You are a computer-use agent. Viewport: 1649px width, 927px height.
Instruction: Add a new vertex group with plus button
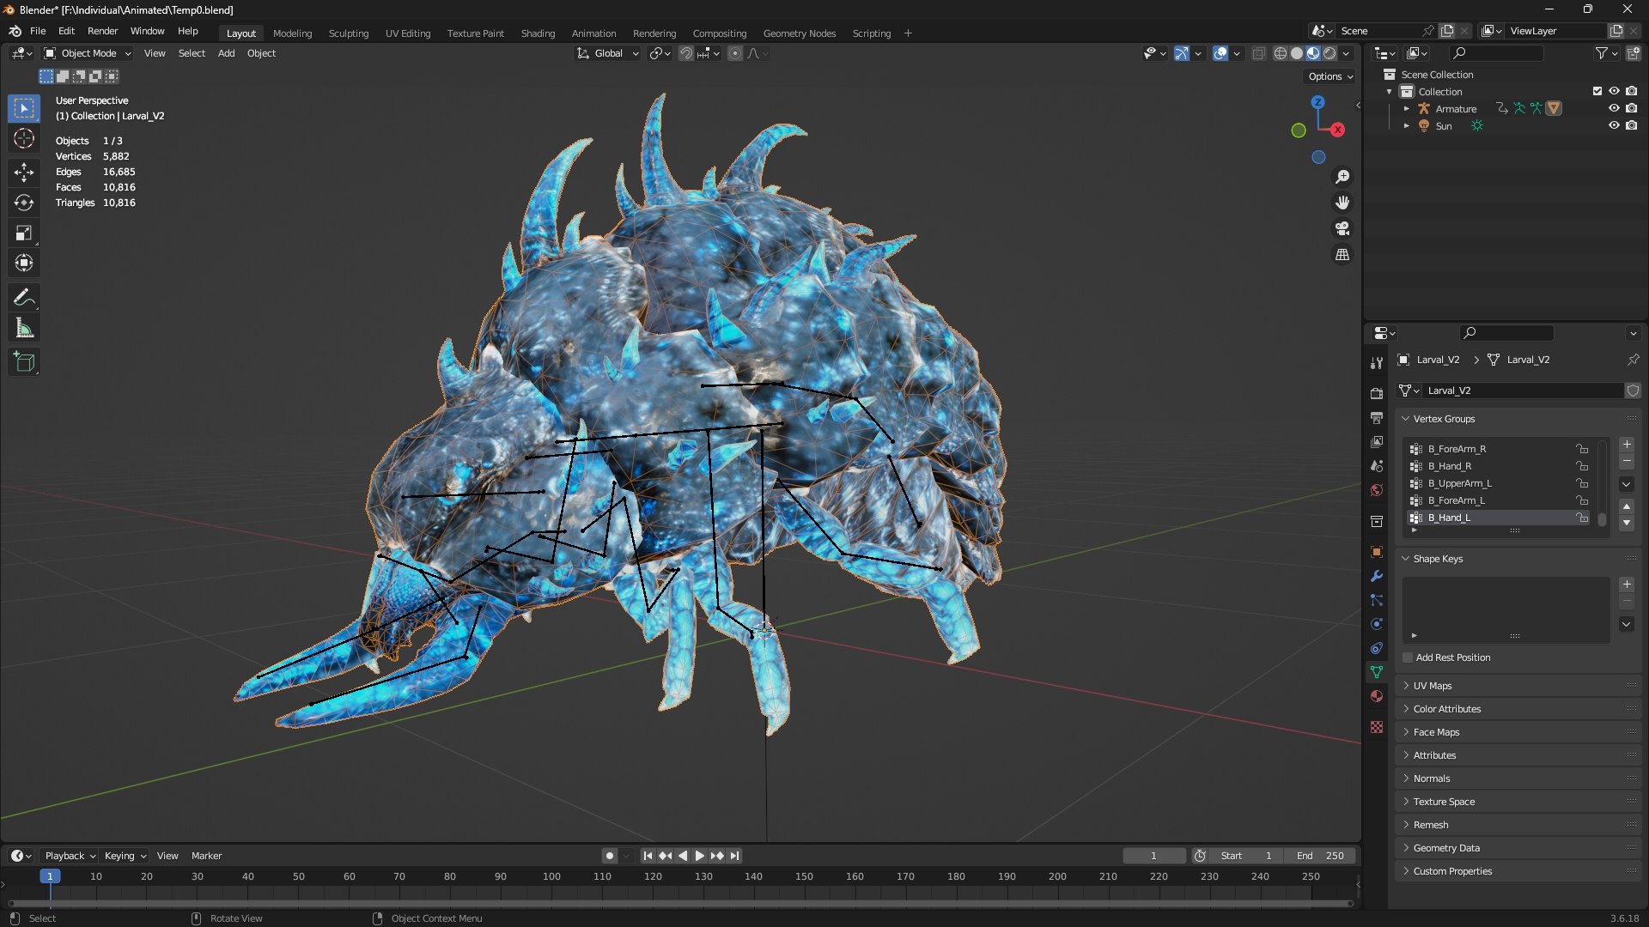click(x=1627, y=445)
